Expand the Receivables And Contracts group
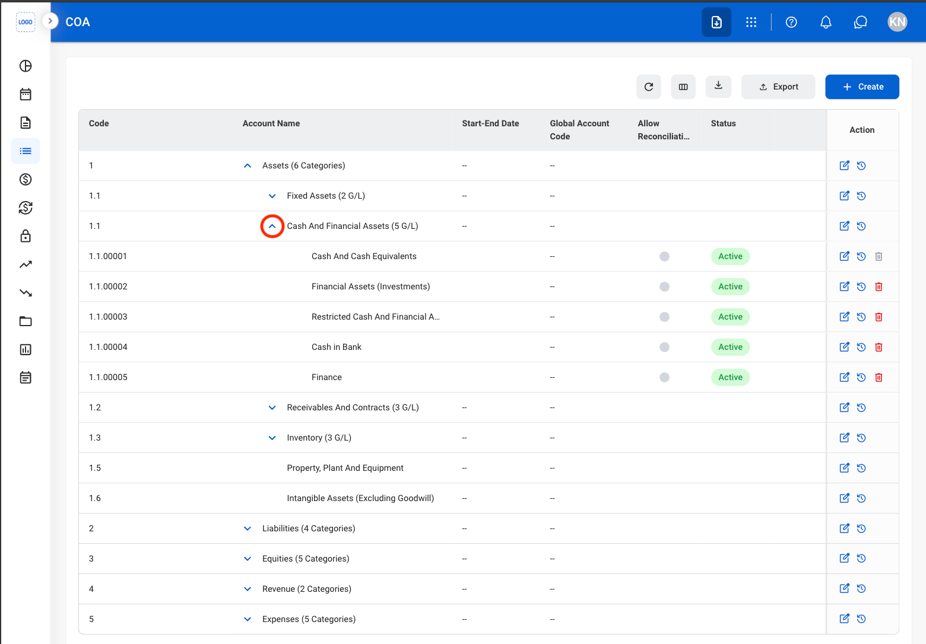The image size is (926, 644). (272, 407)
